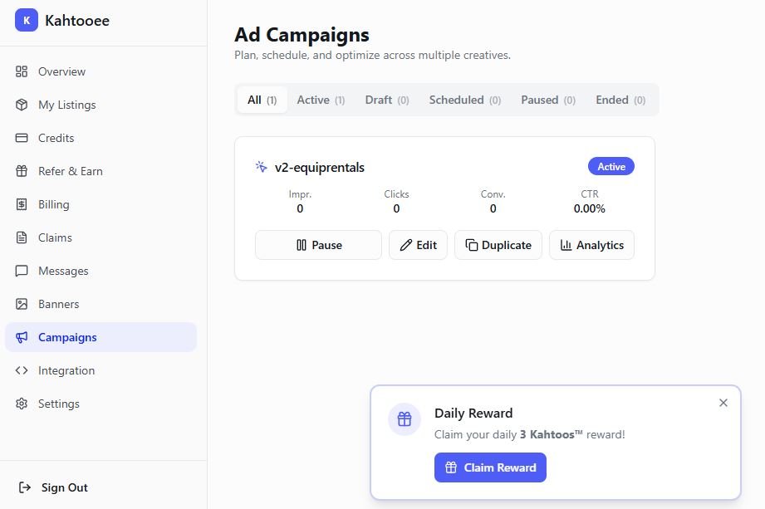Image resolution: width=765 pixels, height=509 pixels.
Task: Click the sparkle icon beside v2-equiprentals
Action: click(x=261, y=167)
